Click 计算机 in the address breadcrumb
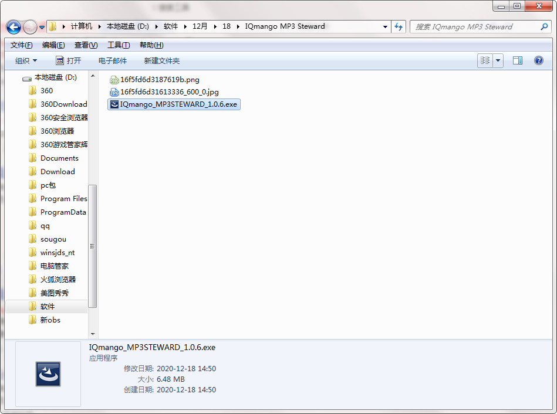The height and width of the screenshot is (414, 557). pos(82,26)
